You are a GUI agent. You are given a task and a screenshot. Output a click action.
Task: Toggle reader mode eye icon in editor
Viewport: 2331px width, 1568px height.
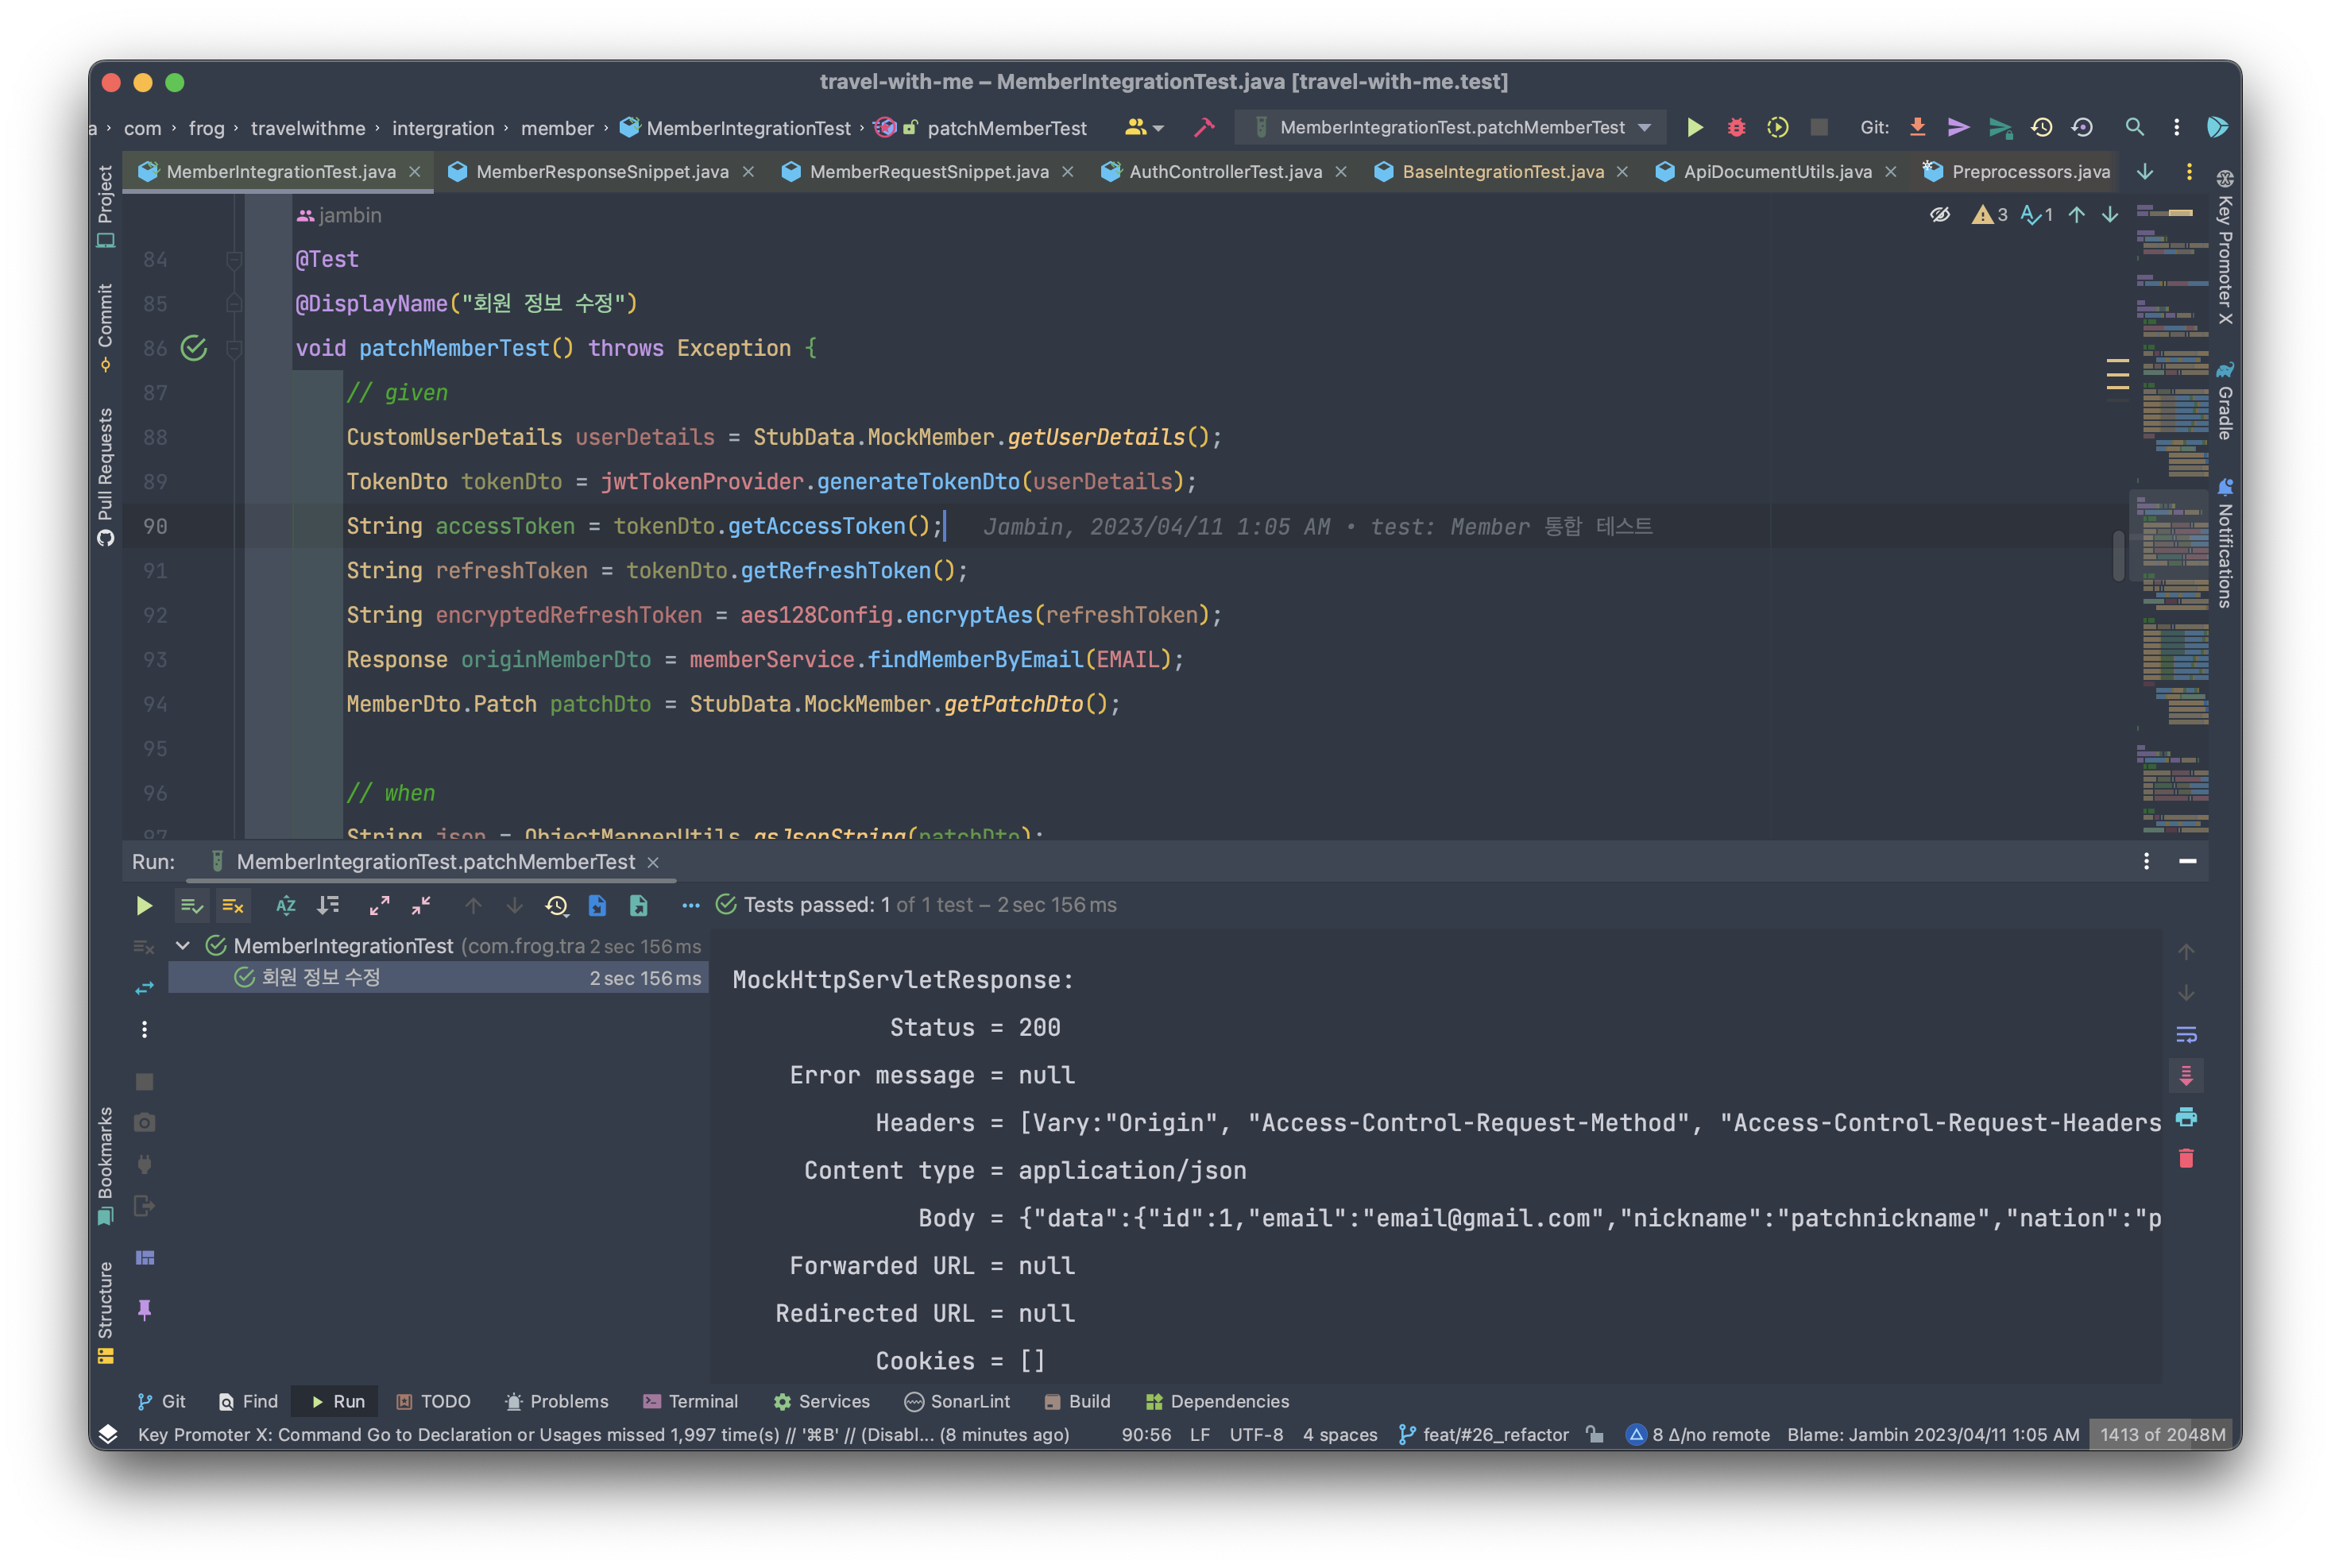tap(1939, 214)
